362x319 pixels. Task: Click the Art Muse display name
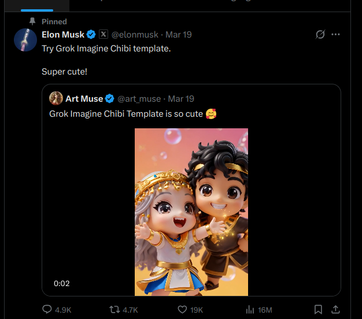(x=84, y=99)
